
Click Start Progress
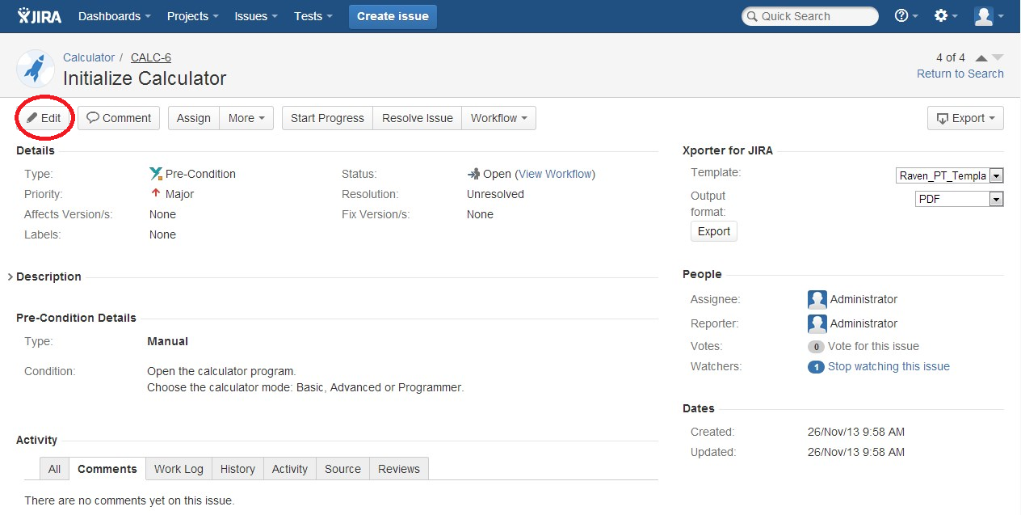327,118
